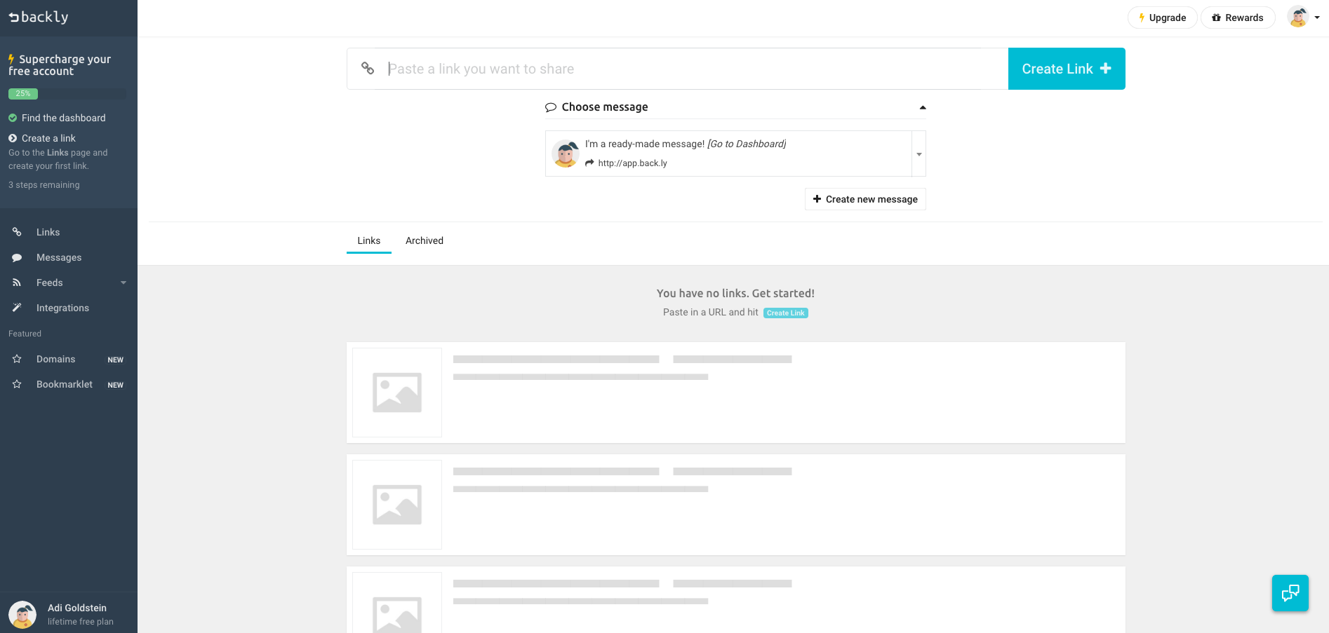Screen dimensions: 1329x633
Task: Click the Choose message comment icon
Action: click(551, 107)
